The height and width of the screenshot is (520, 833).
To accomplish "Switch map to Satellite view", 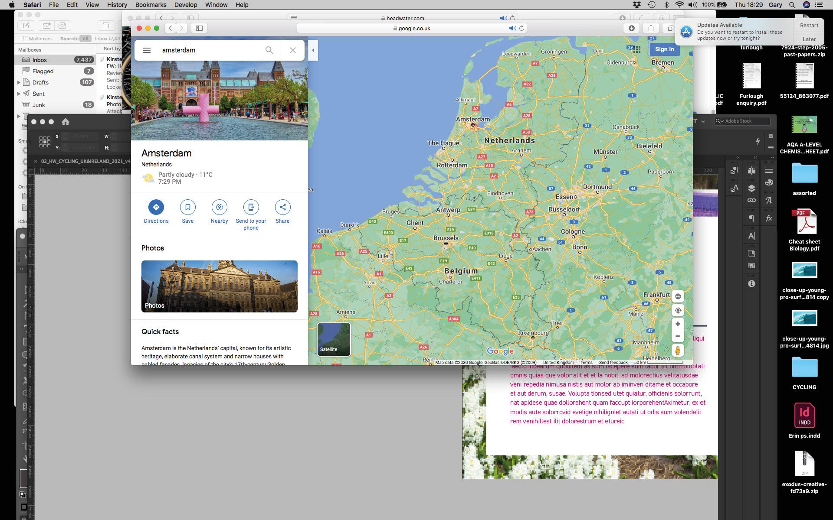I will click(334, 339).
